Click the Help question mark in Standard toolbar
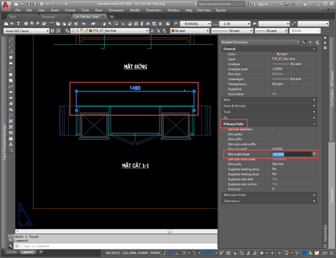The width and height of the screenshot is (336, 258). tap(168, 24)
